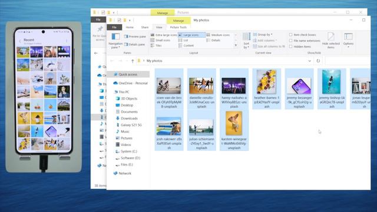Switch layout to Tiles view

click(x=156, y=46)
